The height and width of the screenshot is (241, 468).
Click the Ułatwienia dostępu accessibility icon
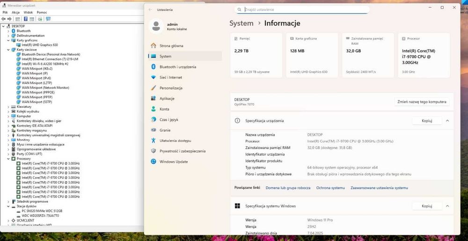tap(154, 140)
